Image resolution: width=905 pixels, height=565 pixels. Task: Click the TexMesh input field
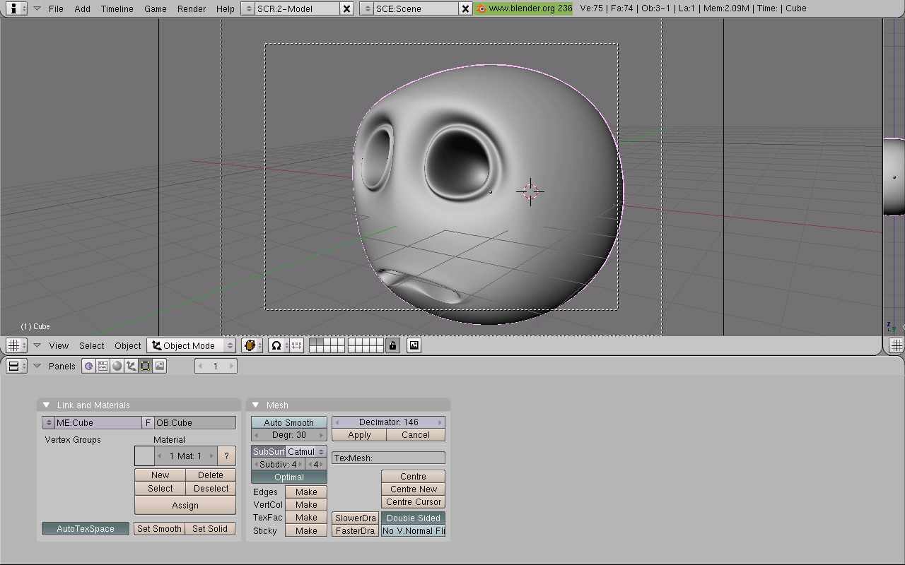(389, 458)
